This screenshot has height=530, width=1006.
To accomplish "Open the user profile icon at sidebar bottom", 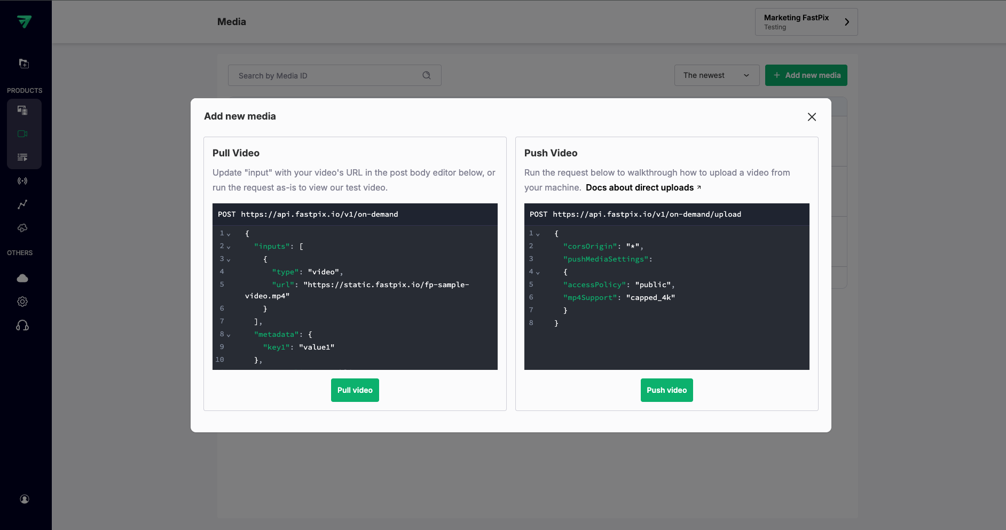I will (x=24, y=499).
